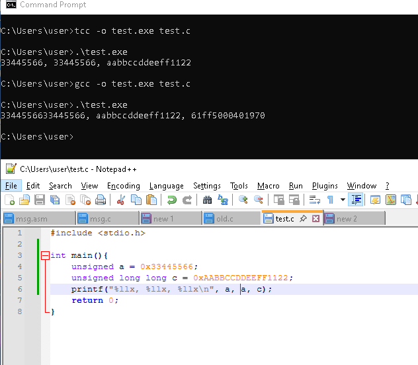Open the Settings menu
Screen dimensions: 418x365
coord(207,186)
